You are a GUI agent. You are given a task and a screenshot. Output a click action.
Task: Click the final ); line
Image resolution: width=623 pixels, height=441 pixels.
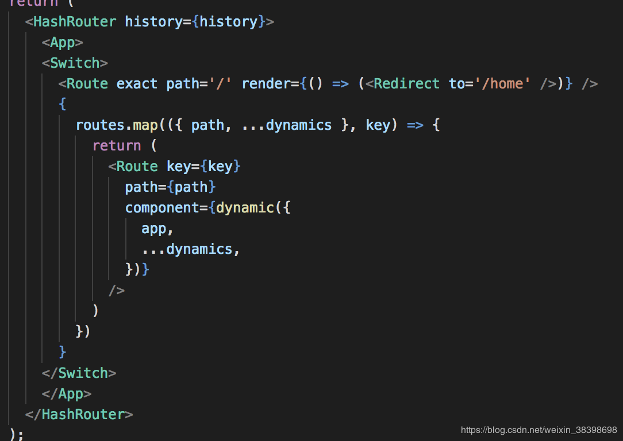click(x=16, y=435)
